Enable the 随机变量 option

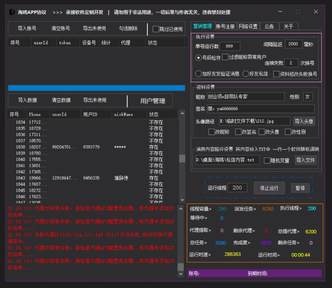click(x=267, y=160)
